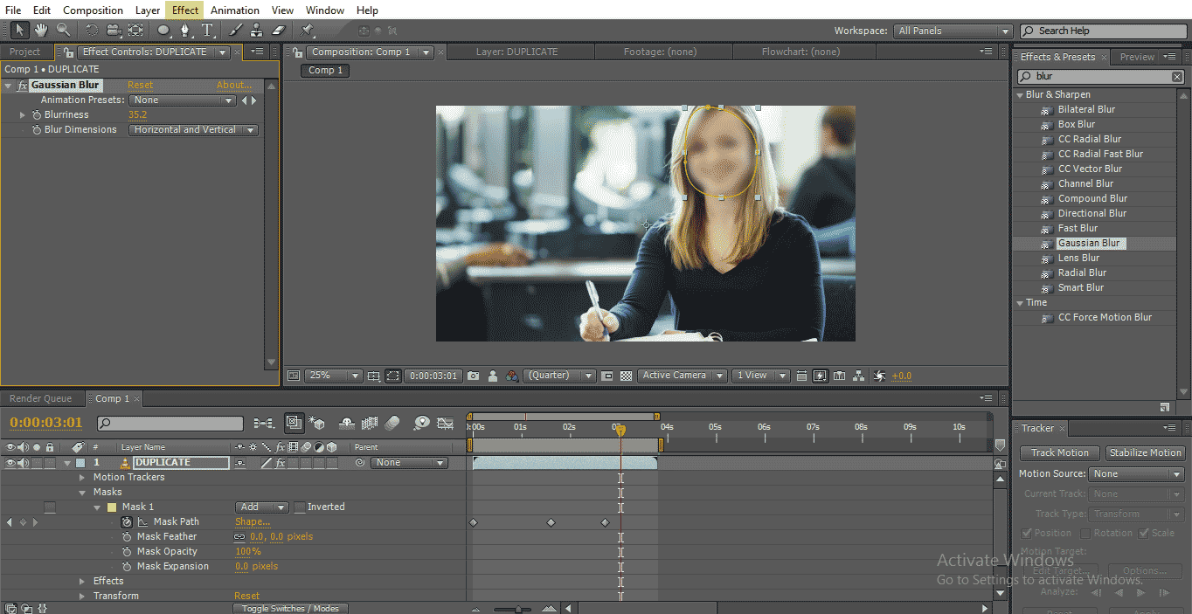
Task: Switch to the Tracker tab
Action: (1039, 428)
